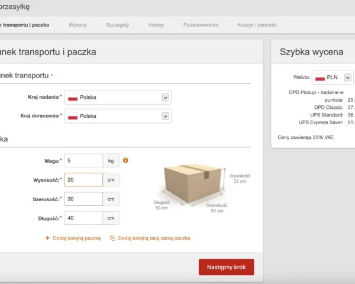Go to the Wycena step tab
The image size is (355, 284).
[x=78, y=25]
